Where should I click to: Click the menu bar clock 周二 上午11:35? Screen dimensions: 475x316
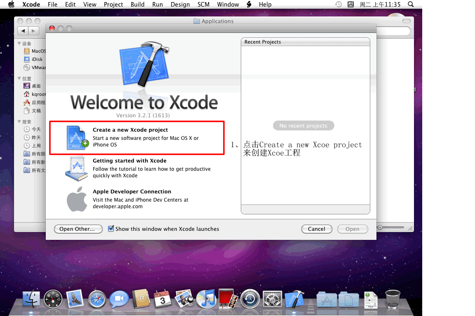(380, 4)
